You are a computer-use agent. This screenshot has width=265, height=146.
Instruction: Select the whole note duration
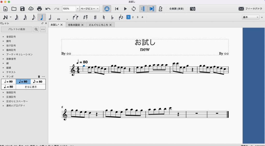(x=59, y=19)
